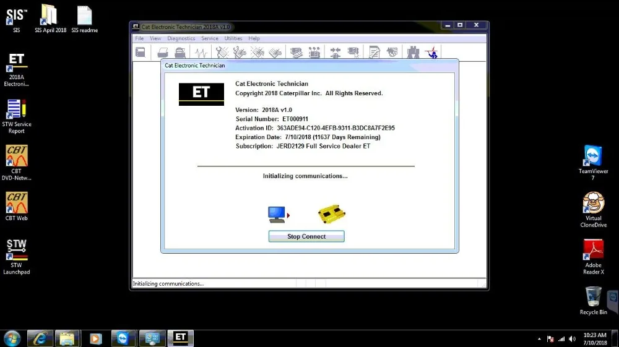The width and height of the screenshot is (619, 347).
Task: Click the ECM with cursor toolbar icon
Action: point(353,52)
